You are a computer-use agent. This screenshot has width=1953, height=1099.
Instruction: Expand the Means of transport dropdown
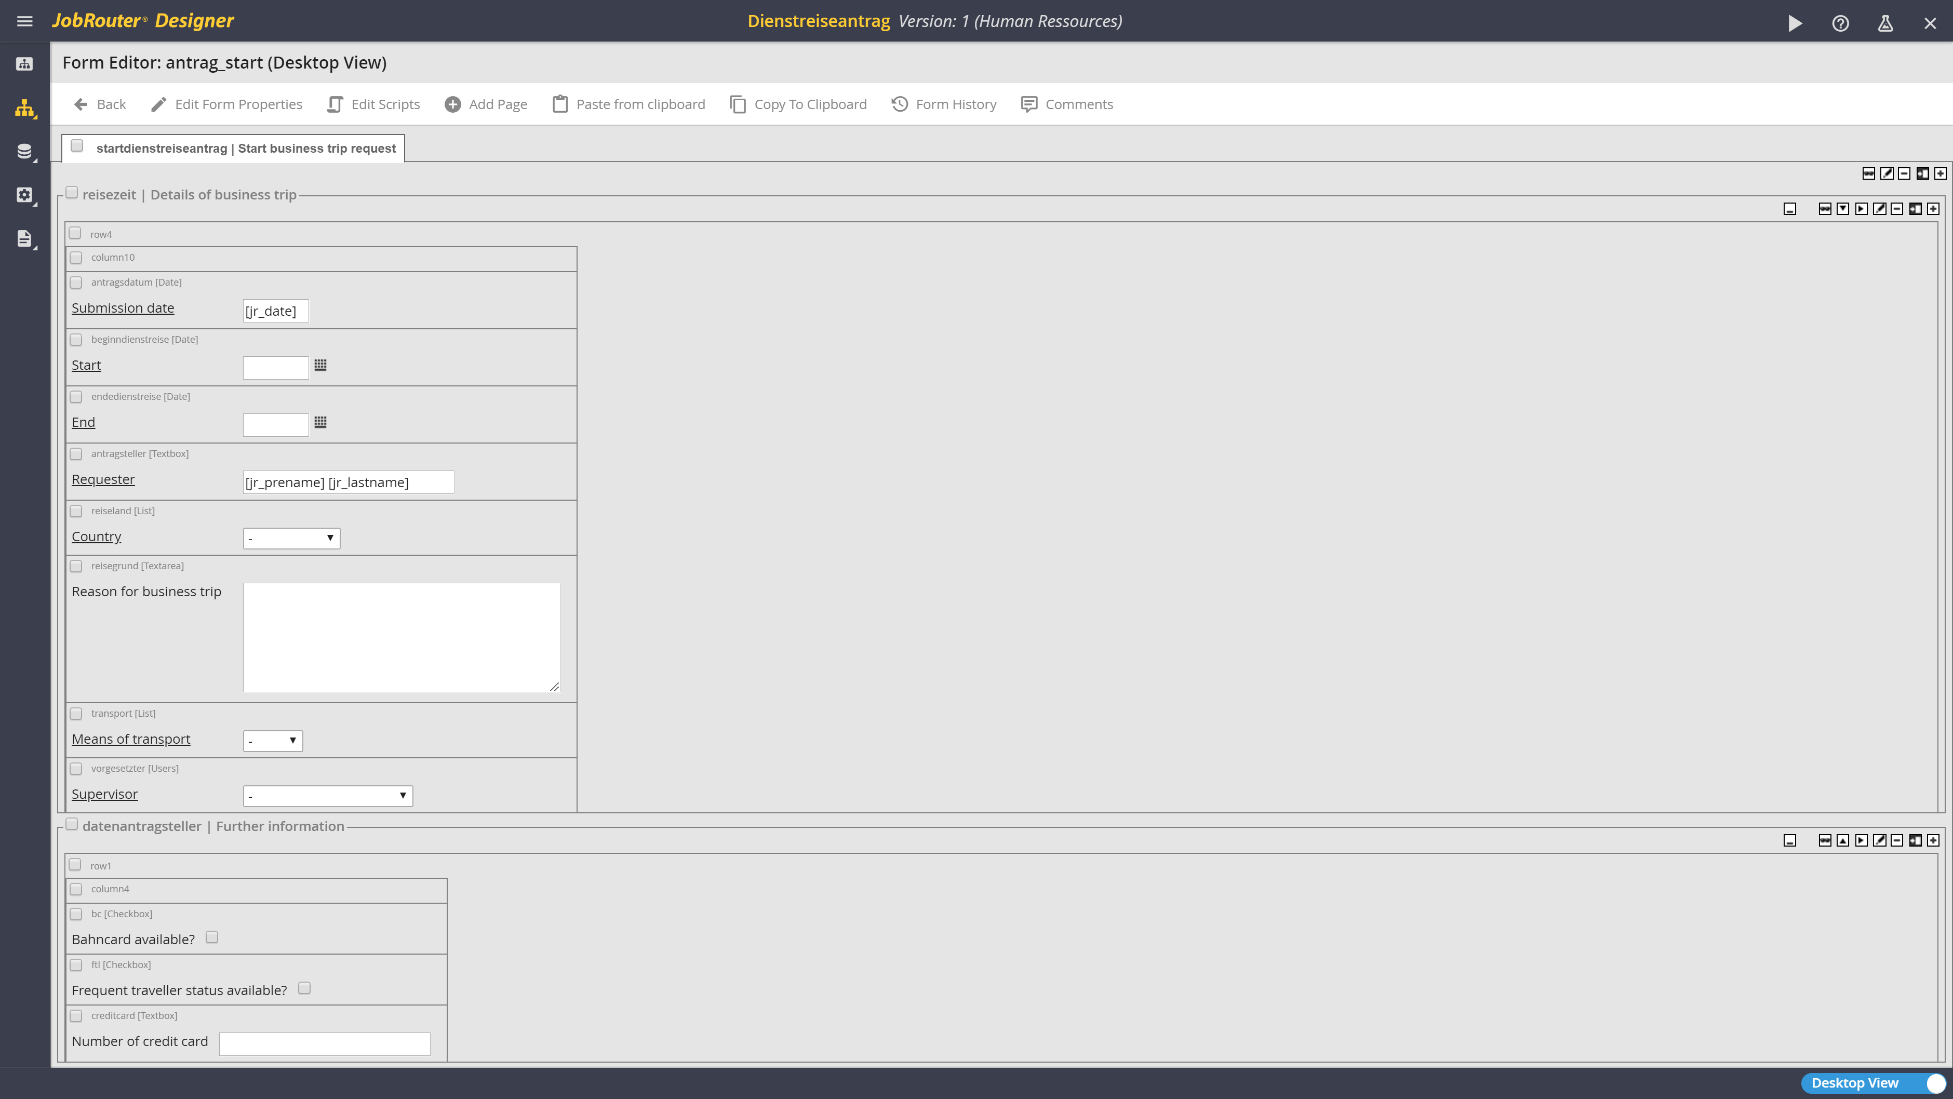click(272, 741)
